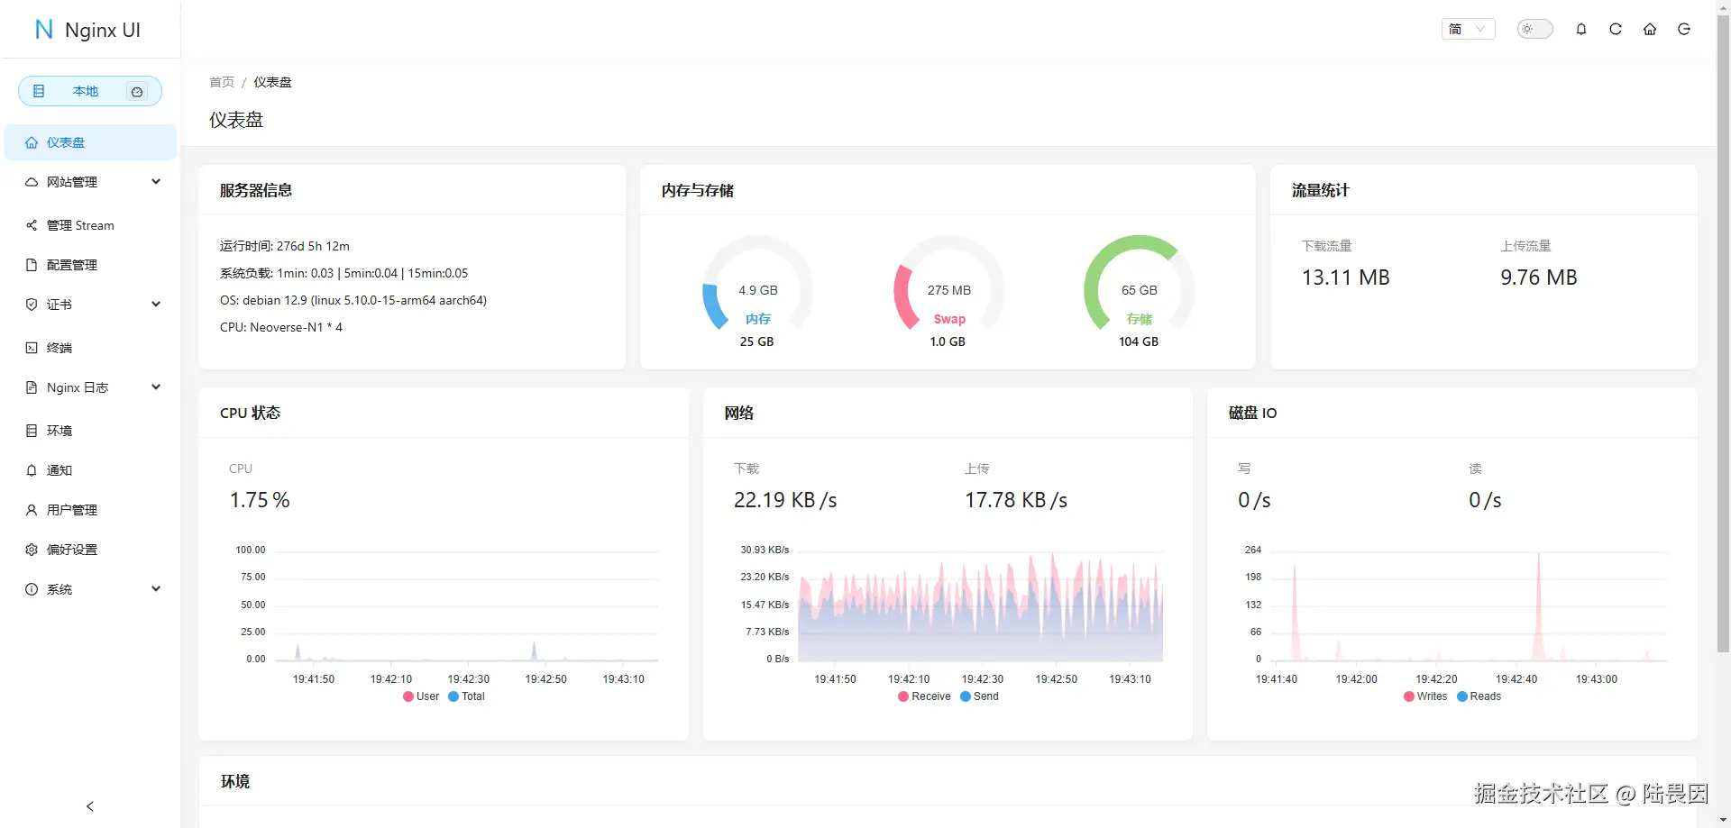1731x828 pixels.
Task: Open the 简 language dropdown
Action: (x=1468, y=29)
